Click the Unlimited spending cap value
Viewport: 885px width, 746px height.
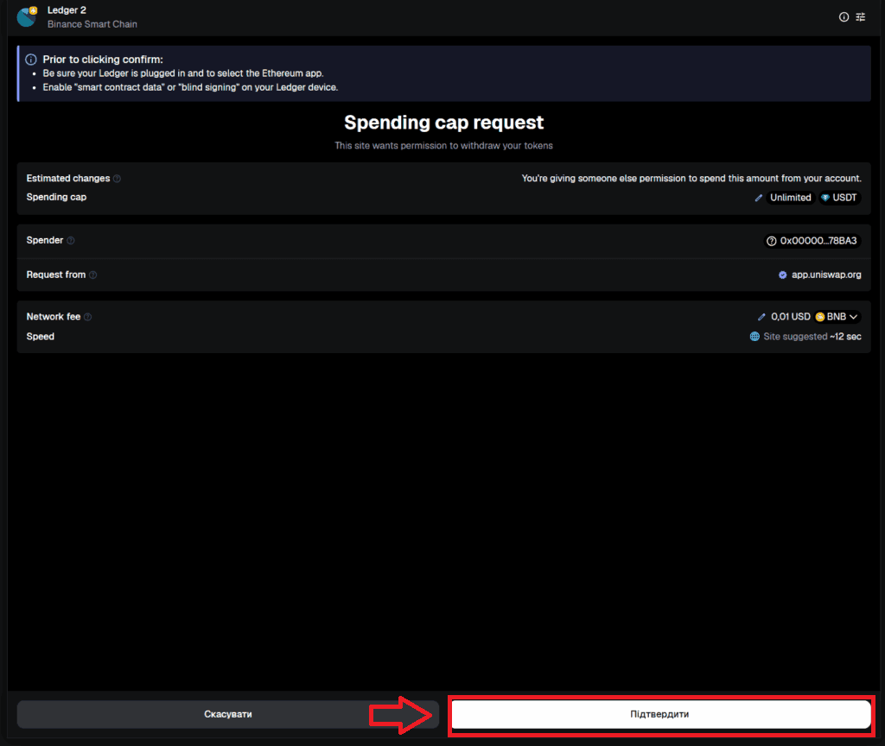[x=790, y=198]
